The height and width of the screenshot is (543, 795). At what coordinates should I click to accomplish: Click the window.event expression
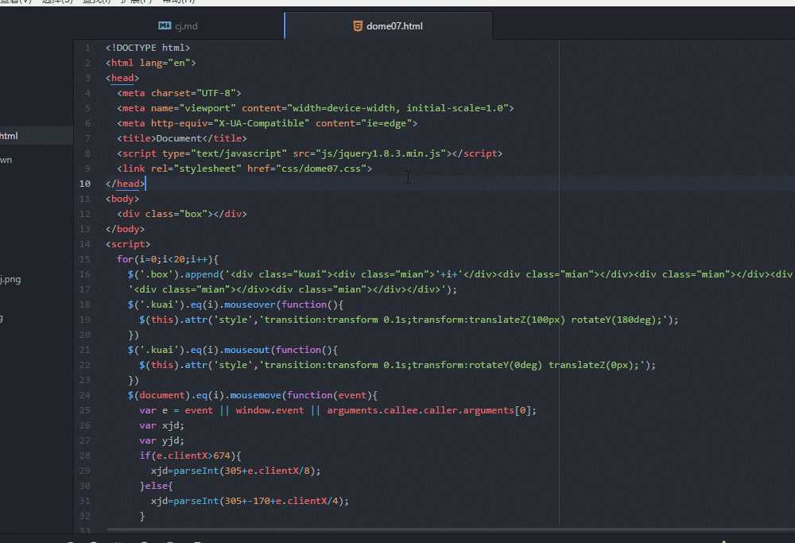point(270,410)
